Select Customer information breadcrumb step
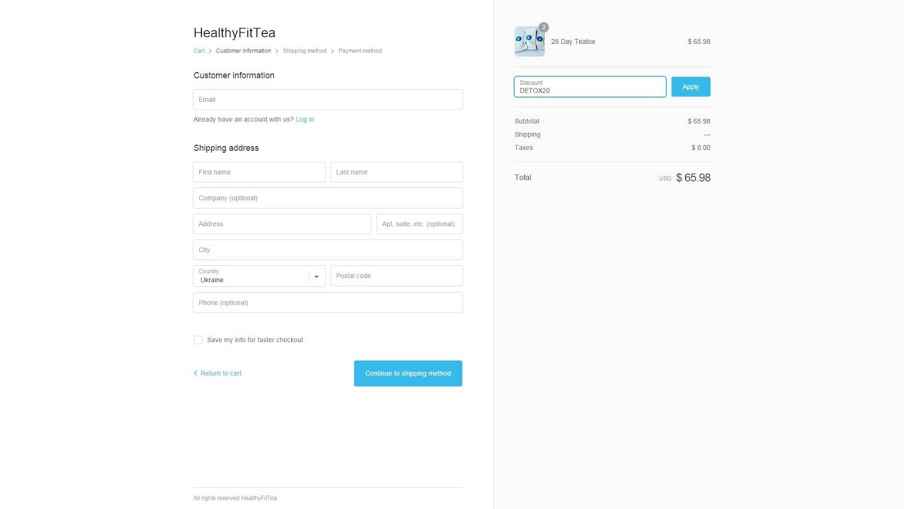Screen dimensions: 904x509 point(243,51)
